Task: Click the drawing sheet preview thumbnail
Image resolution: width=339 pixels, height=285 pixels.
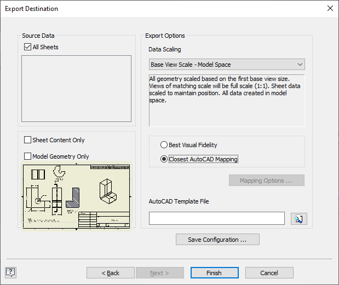Action: [x=76, y=196]
